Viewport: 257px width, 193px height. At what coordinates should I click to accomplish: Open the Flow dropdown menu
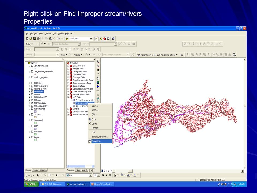[64, 55]
